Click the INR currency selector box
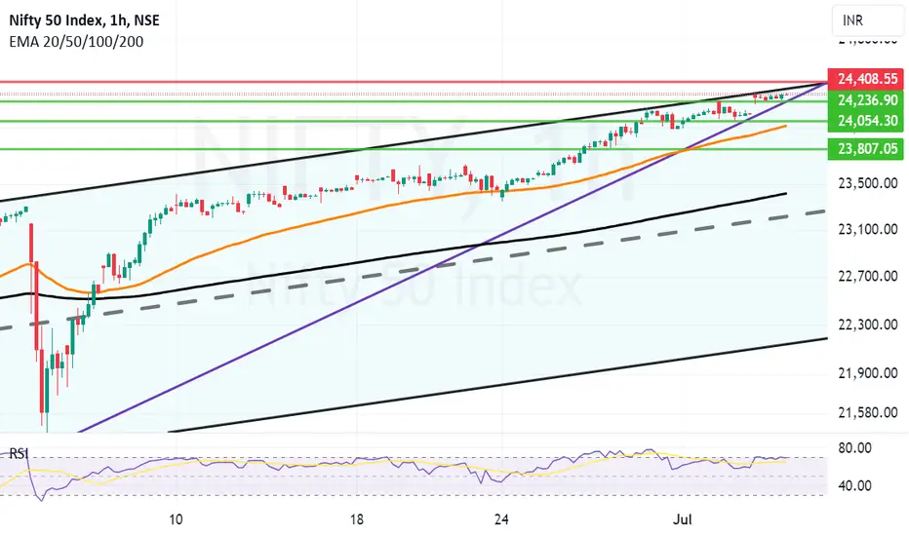Image resolution: width=909 pixels, height=536 pixels. pyautogui.click(x=868, y=20)
